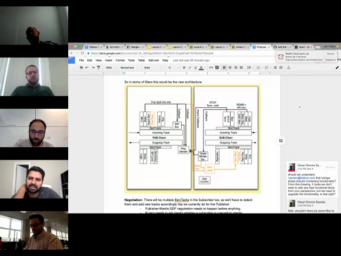Click the pencil Editing mode icon
Viewport: 341px width, 256px height.
click(337, 67)
